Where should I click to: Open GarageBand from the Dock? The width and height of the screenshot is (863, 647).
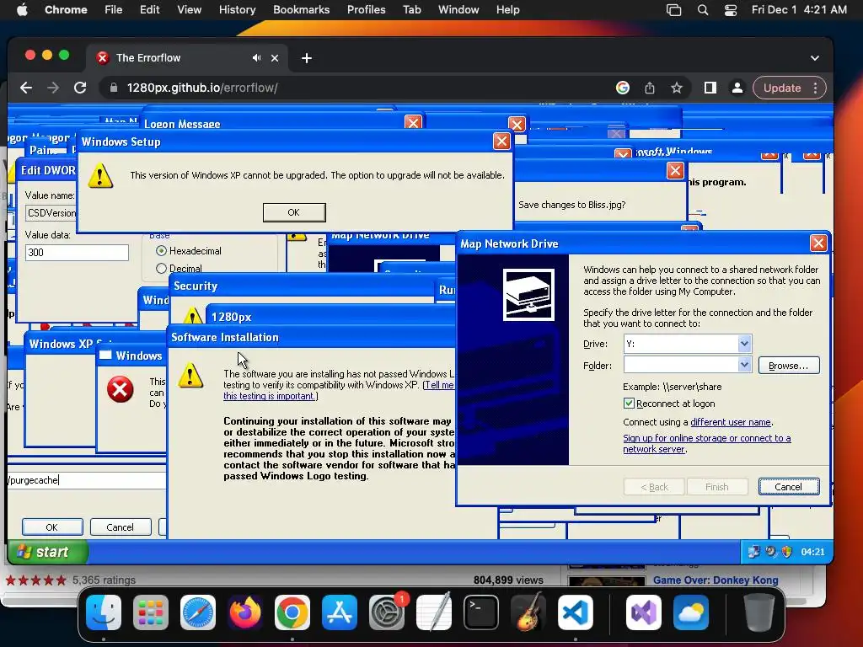(x=528, y=612)
